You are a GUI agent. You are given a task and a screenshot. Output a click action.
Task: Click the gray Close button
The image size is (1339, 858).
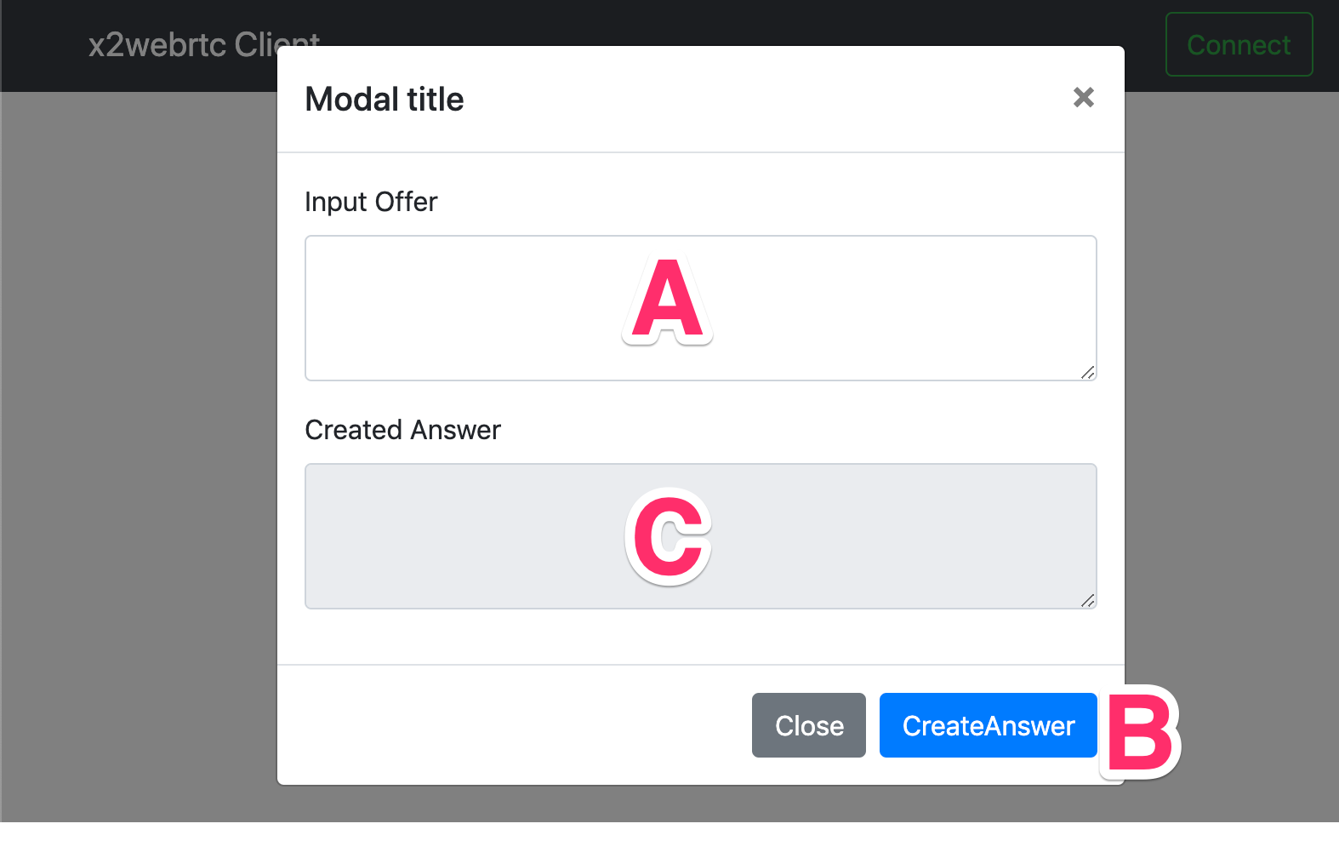click(x=809, y=725)
